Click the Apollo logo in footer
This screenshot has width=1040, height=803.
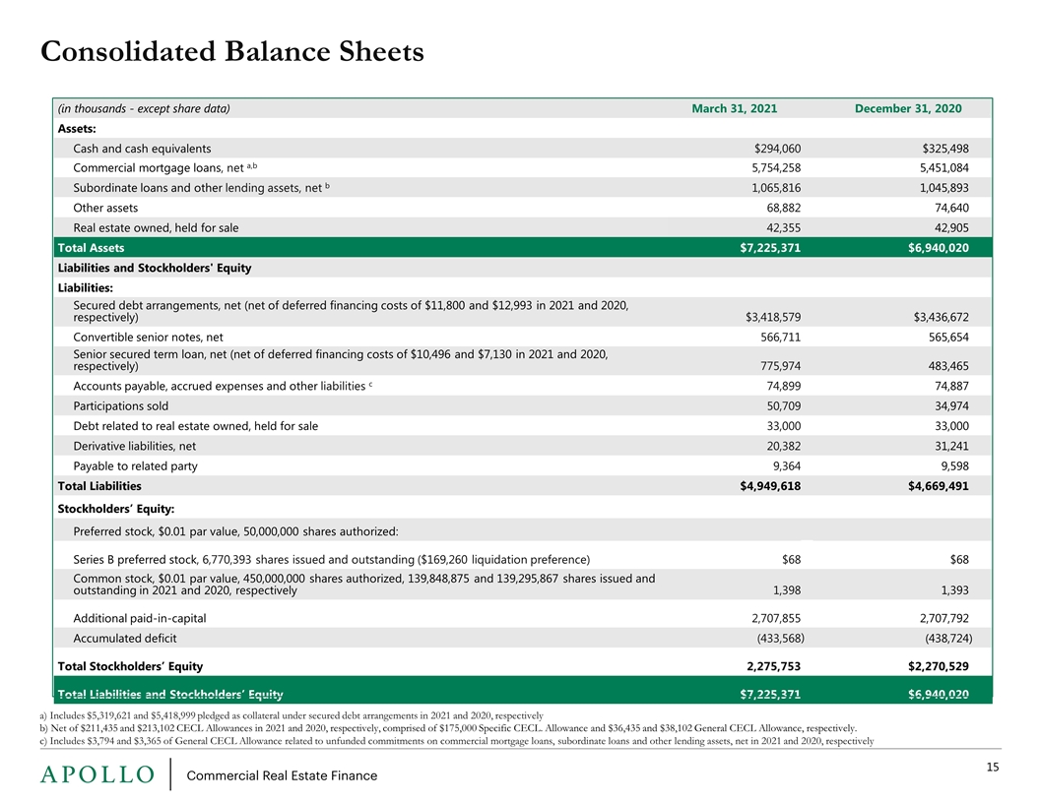[x=97, y=774]
